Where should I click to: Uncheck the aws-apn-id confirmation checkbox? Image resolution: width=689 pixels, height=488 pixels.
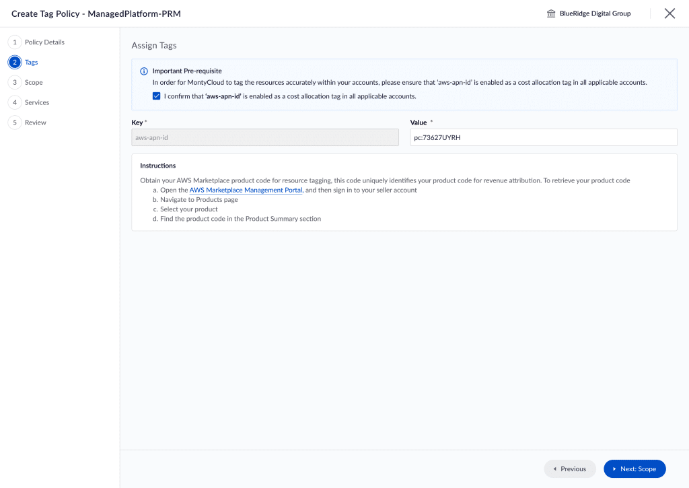click(x=156, y=96)
